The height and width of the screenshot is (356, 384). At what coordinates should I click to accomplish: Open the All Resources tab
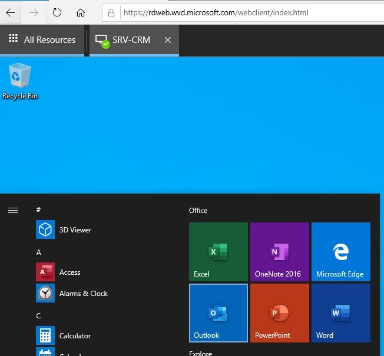pos(42,39)
